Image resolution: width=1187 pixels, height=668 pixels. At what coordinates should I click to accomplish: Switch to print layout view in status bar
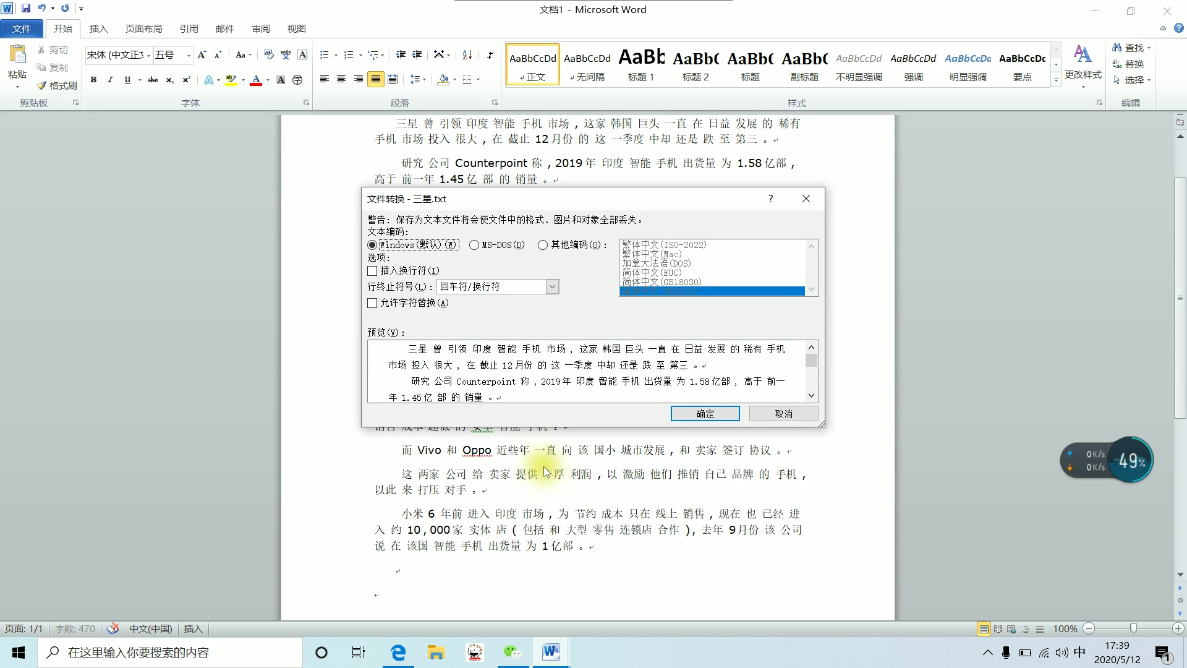[984, 629]
